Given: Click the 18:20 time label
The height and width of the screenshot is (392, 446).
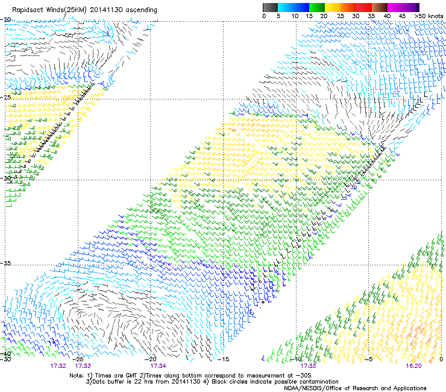Looking at the screenshot, I should tap(413, 366).
